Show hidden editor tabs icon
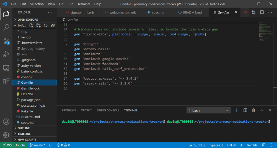The image size is (277, 148). 246,12
